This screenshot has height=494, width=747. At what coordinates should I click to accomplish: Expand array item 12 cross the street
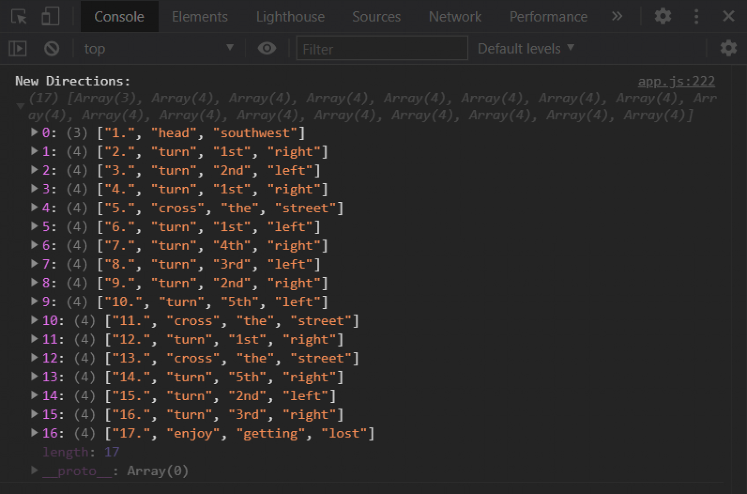[x=34, y=358]
